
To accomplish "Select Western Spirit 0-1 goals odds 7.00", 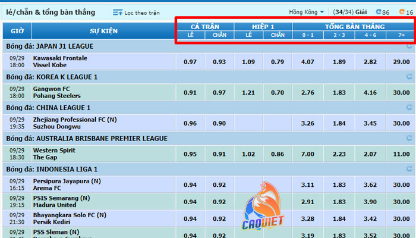I will point(308,154).
